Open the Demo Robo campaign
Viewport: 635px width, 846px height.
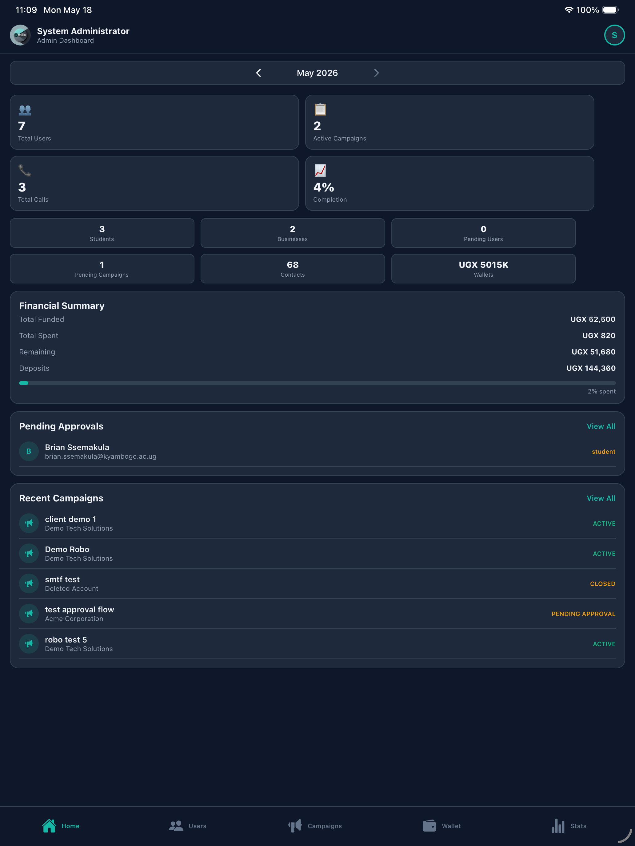tap(317, 553)
